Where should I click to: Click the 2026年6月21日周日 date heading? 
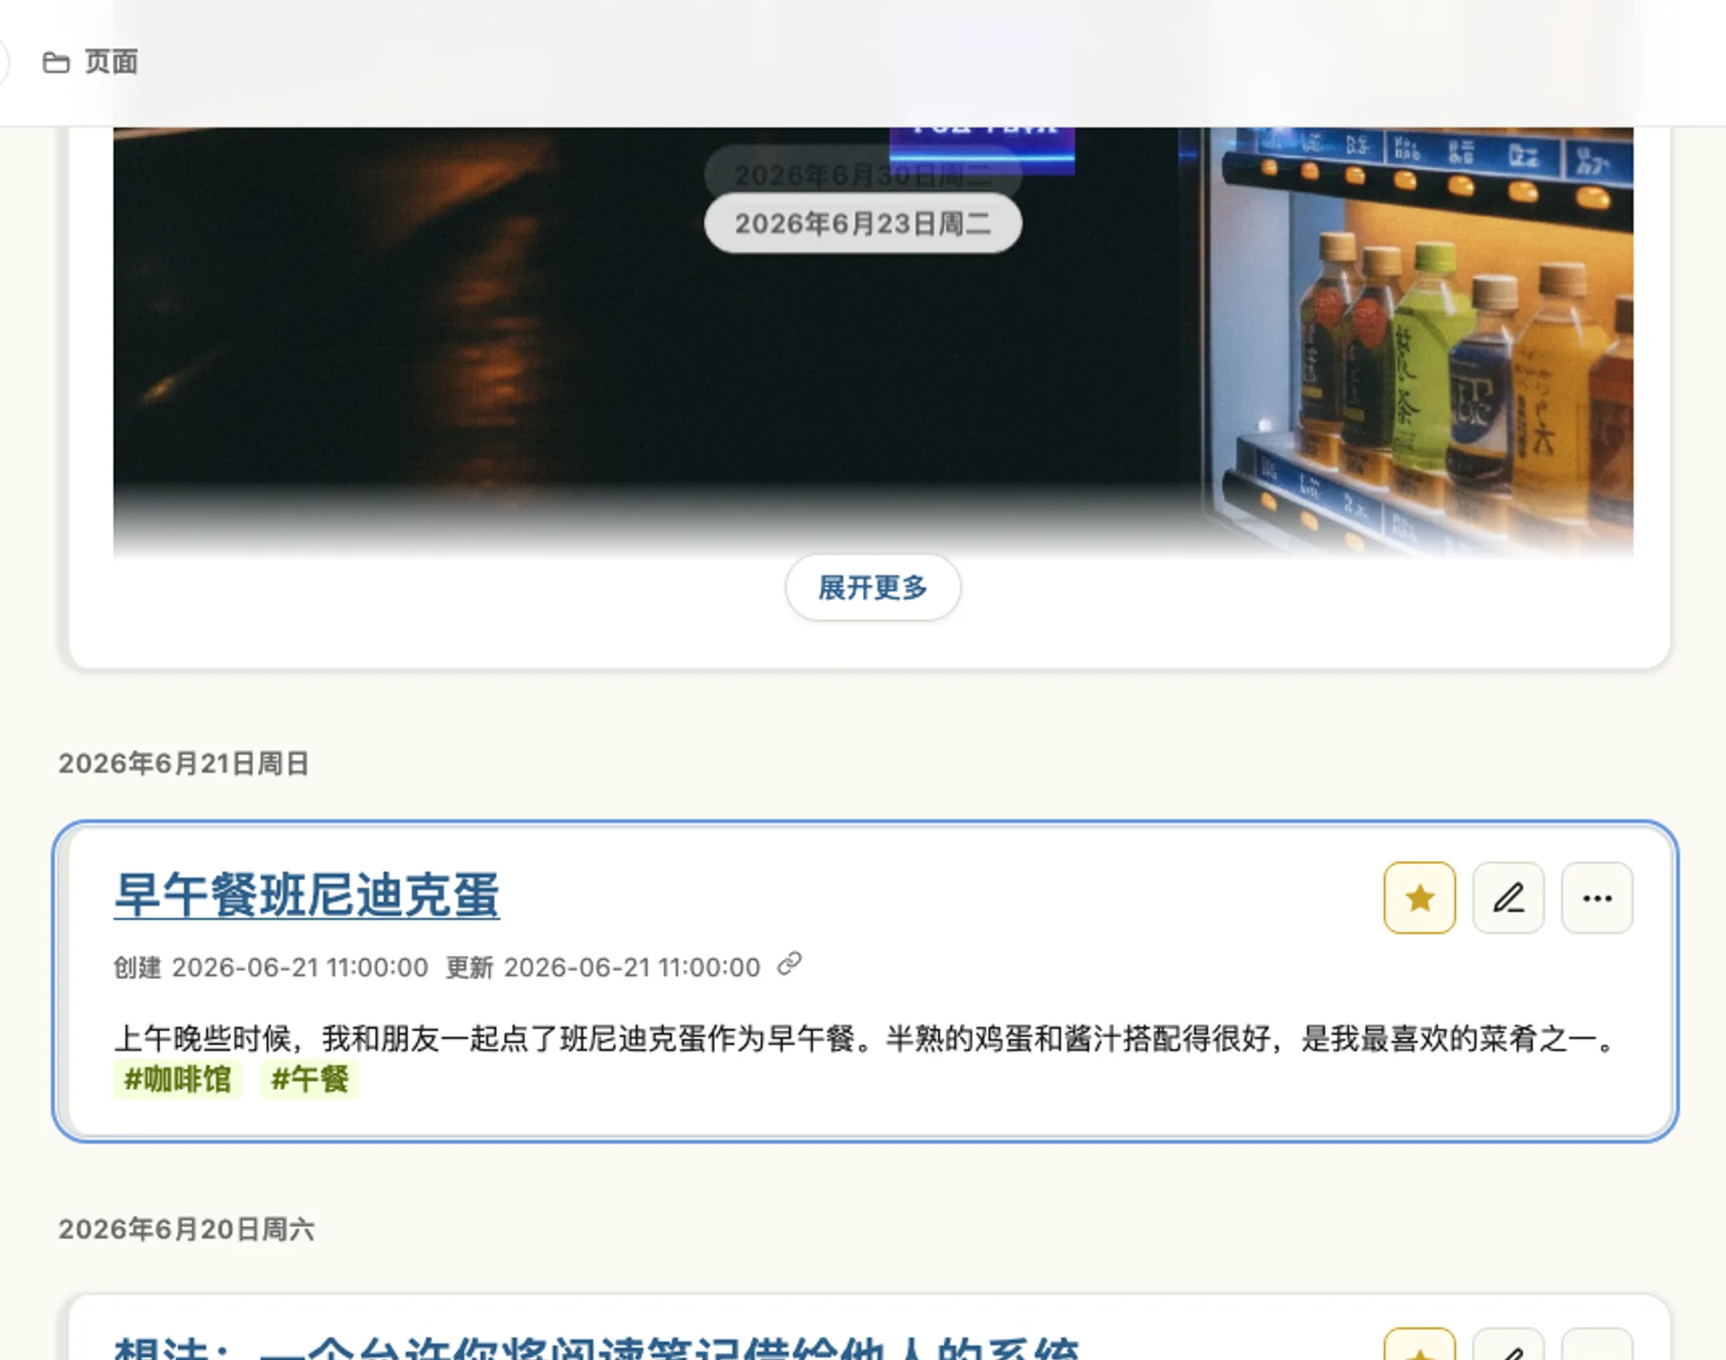184,764
